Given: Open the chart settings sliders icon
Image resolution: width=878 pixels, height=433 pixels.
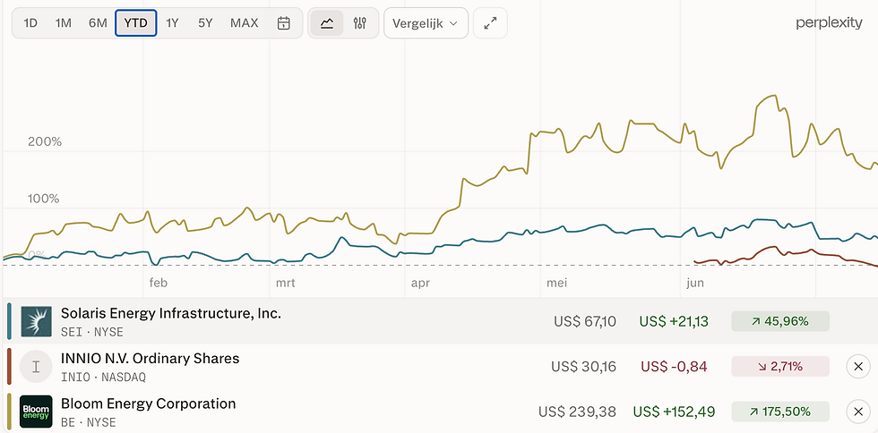Looking at the screenshot, I should (x=359, y=23).
